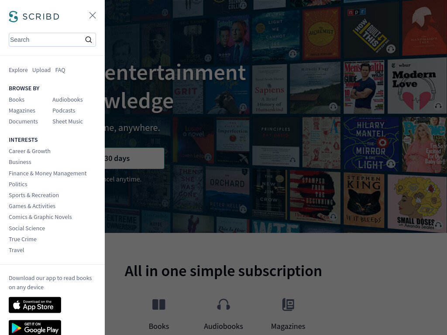Click the Audiobooks headphones icon
The image size is (447, 335).
(x=223, y=304)
